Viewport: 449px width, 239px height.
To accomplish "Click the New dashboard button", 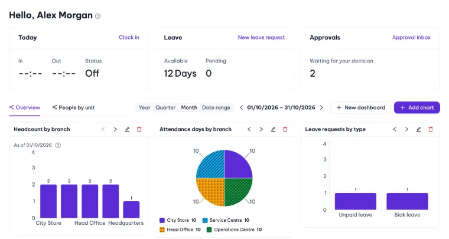I will pyautogui.click(x=360, y=107).
